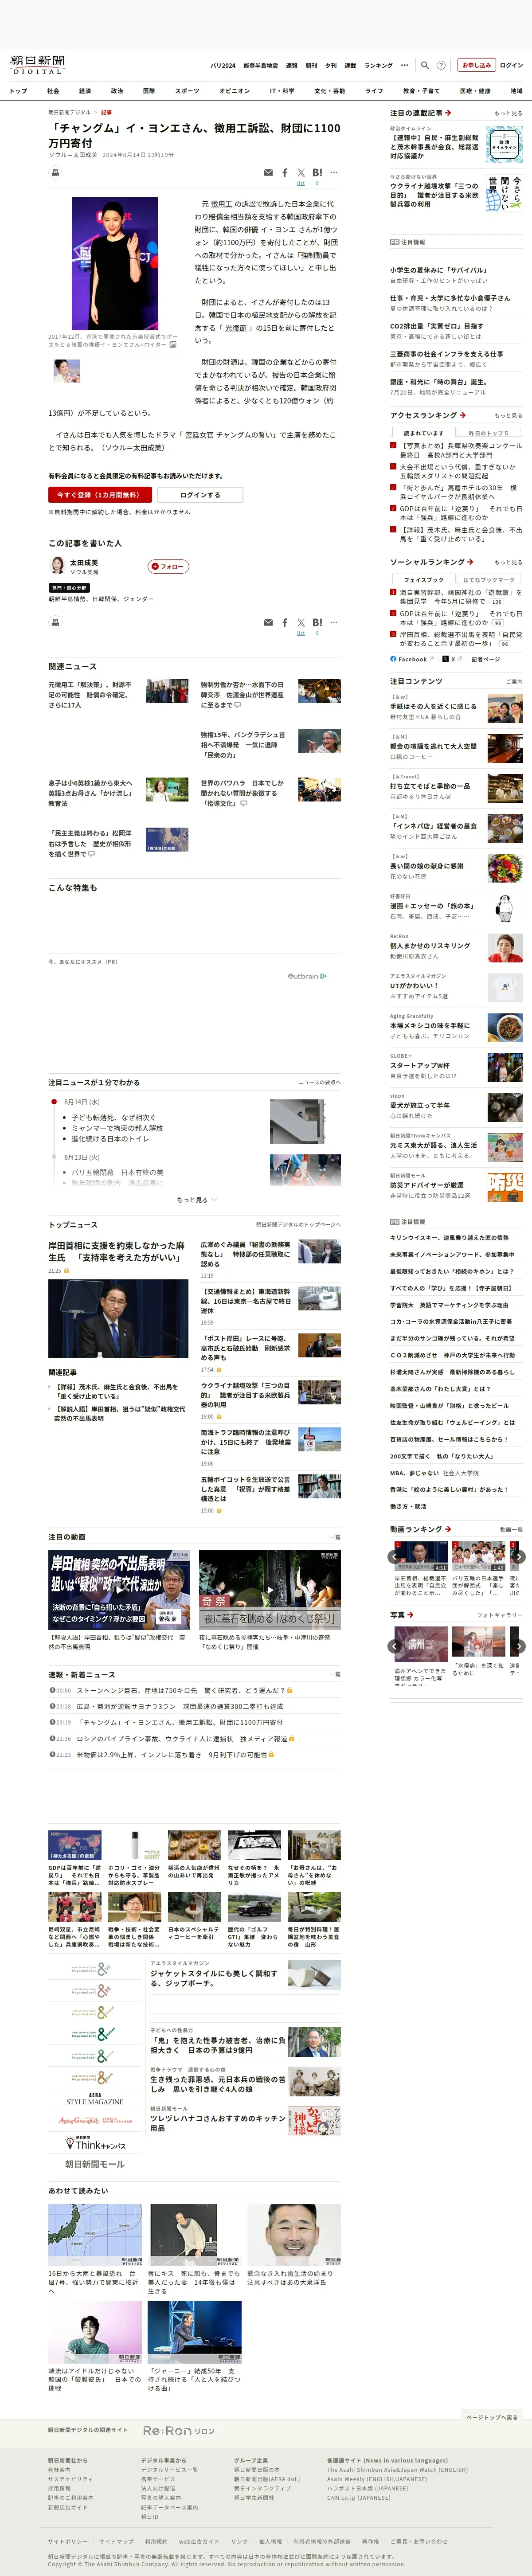Image resolution: width=532 pixels, height=2576 pixels.
Task: Open もっと見る beside アクセスランキング
Action: click(x=507, y=415)
